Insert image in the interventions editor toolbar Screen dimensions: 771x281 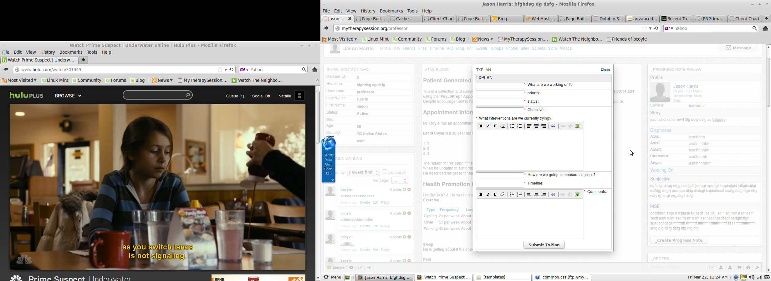578,126
